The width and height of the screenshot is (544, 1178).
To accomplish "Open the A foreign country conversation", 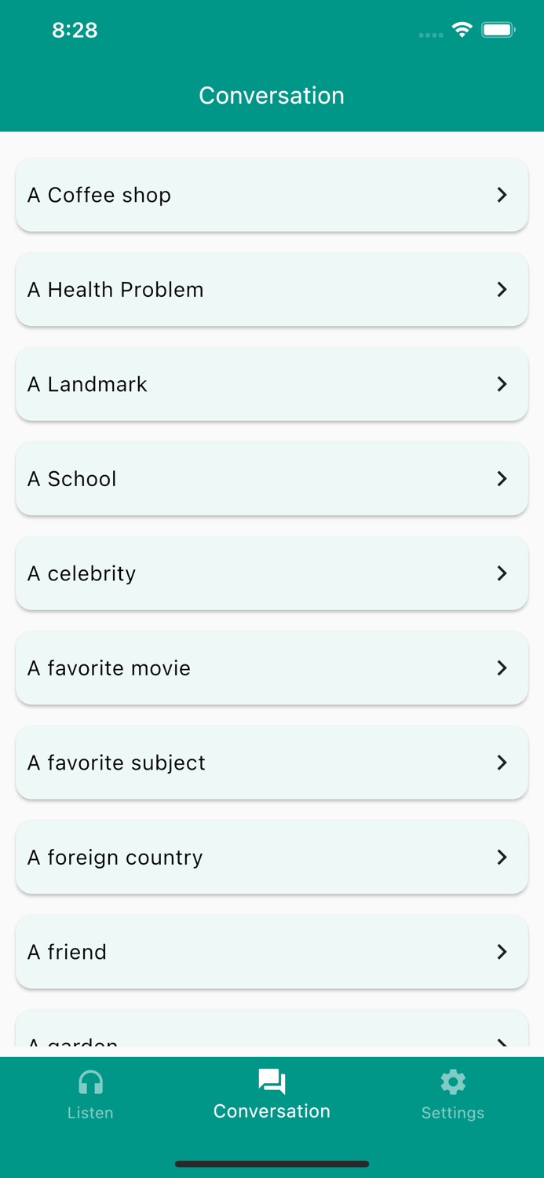I will click(272, 857).
